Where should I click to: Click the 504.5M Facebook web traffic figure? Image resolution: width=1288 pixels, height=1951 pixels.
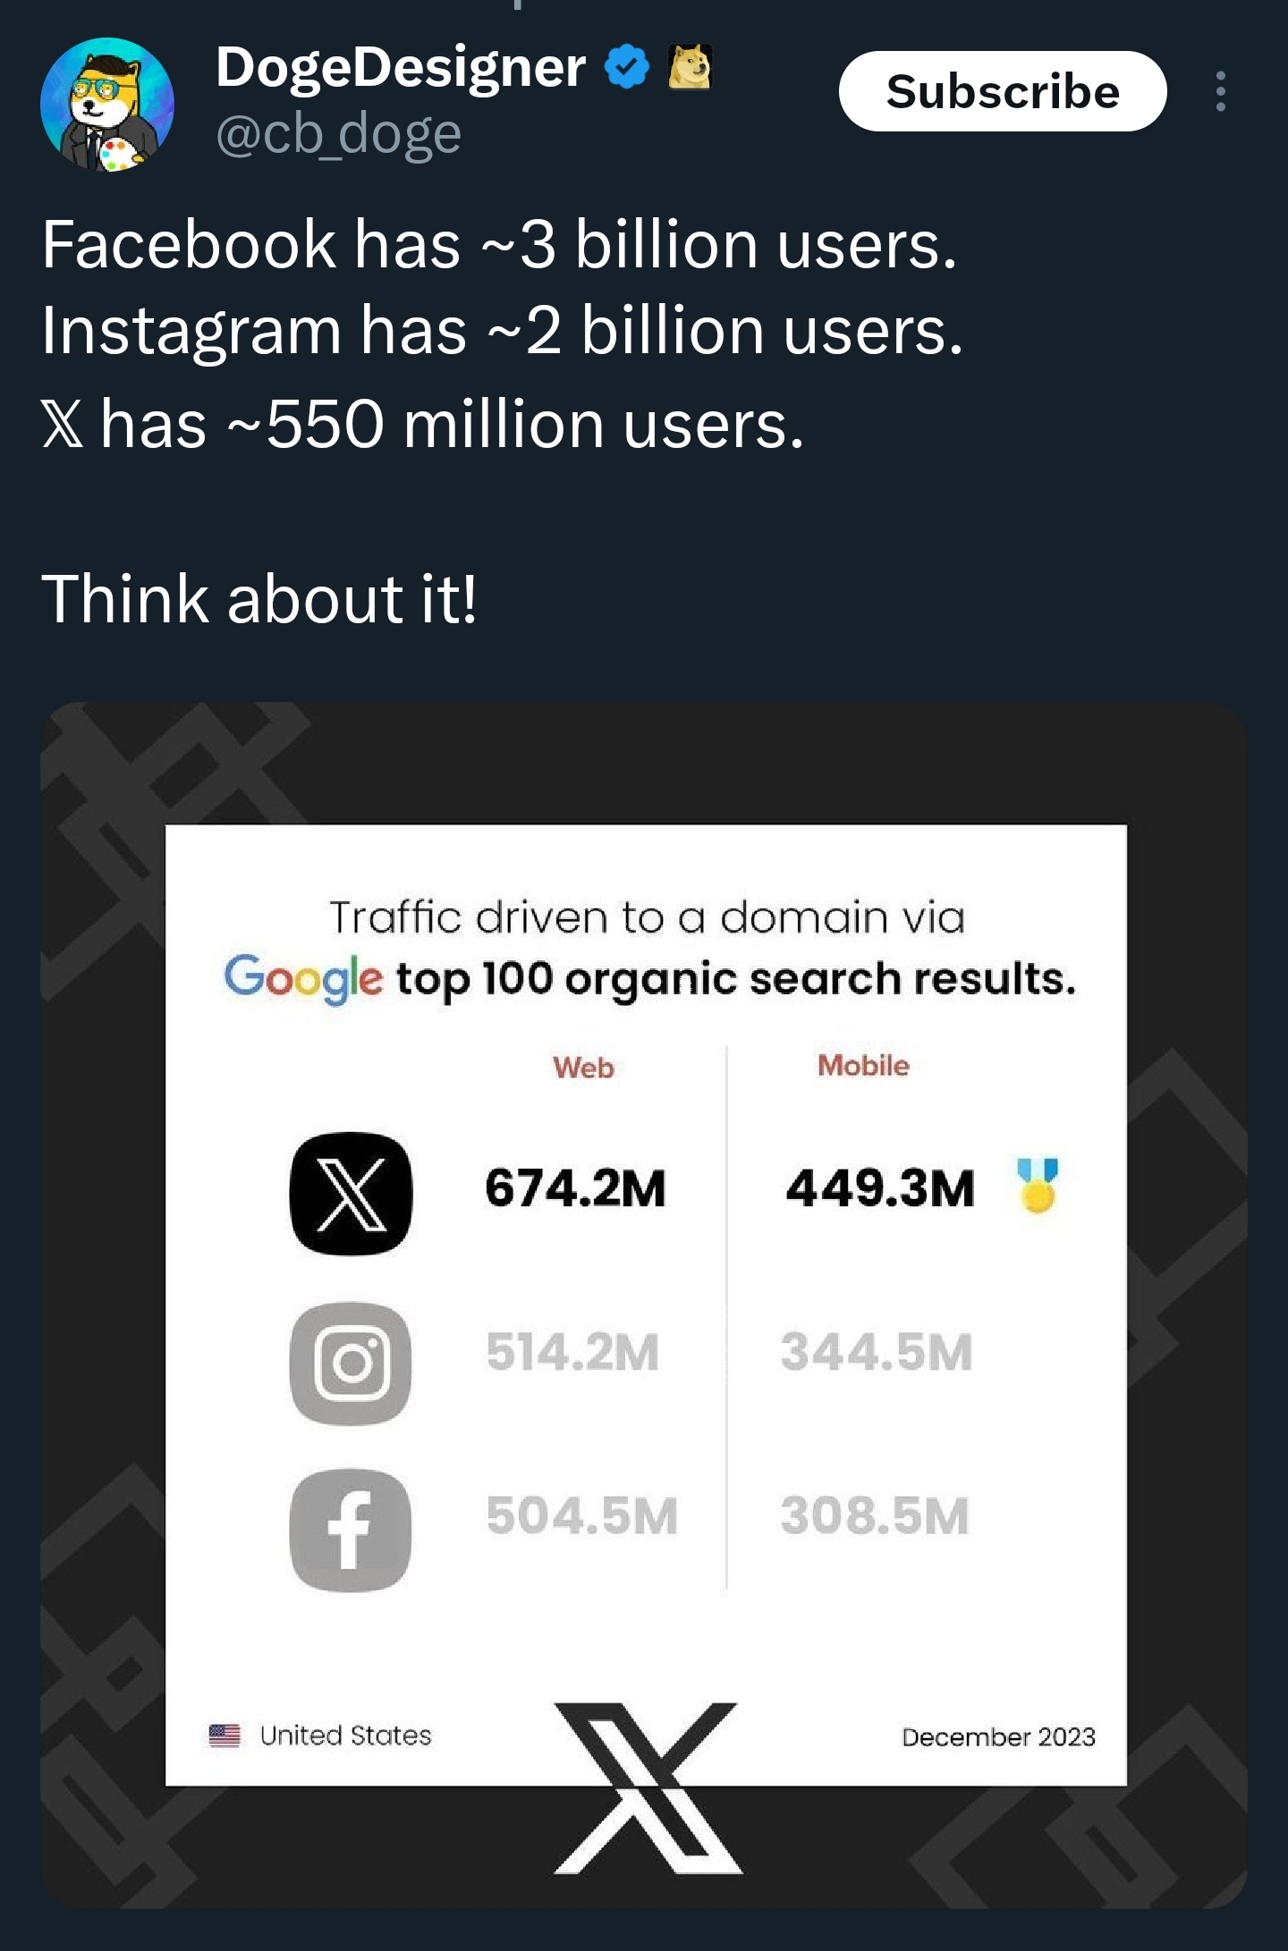tap(582, 1516)
